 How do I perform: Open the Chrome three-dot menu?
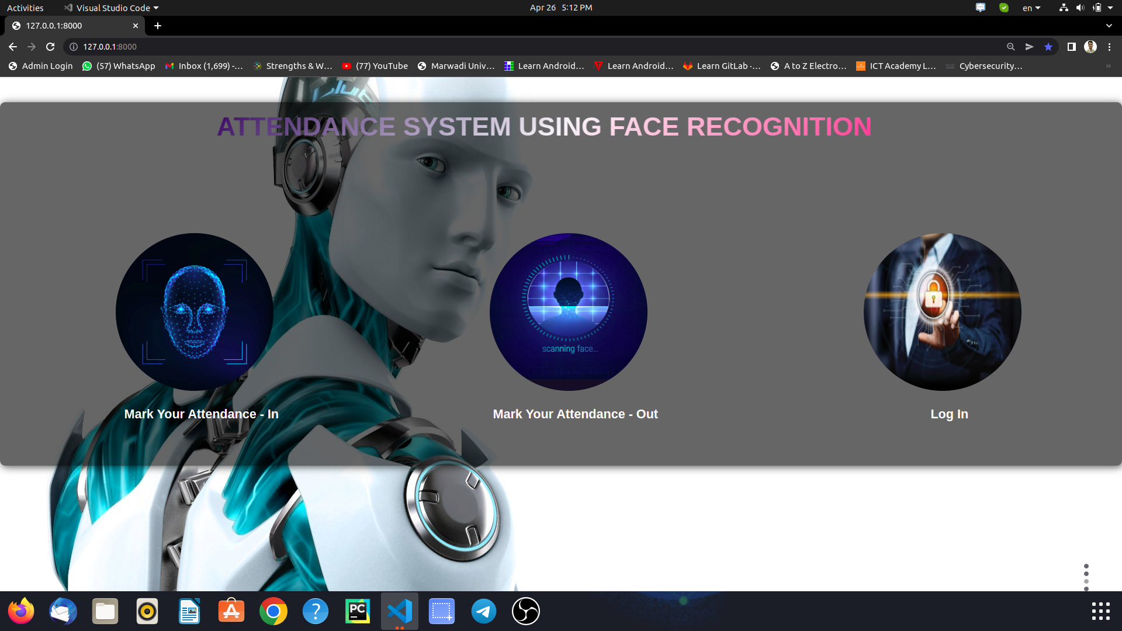pos(1110,47)
